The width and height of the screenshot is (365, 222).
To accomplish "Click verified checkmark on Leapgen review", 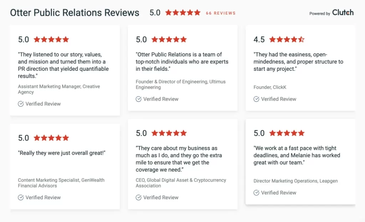I will point(256,193).
